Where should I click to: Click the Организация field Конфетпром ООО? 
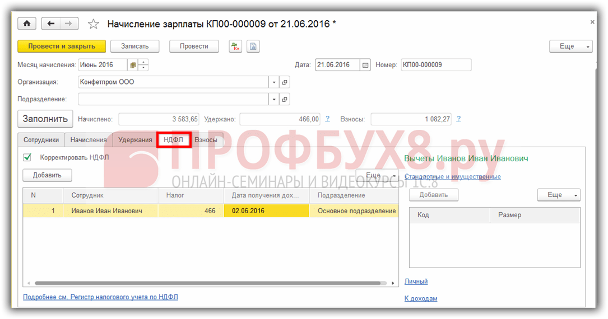173,82
